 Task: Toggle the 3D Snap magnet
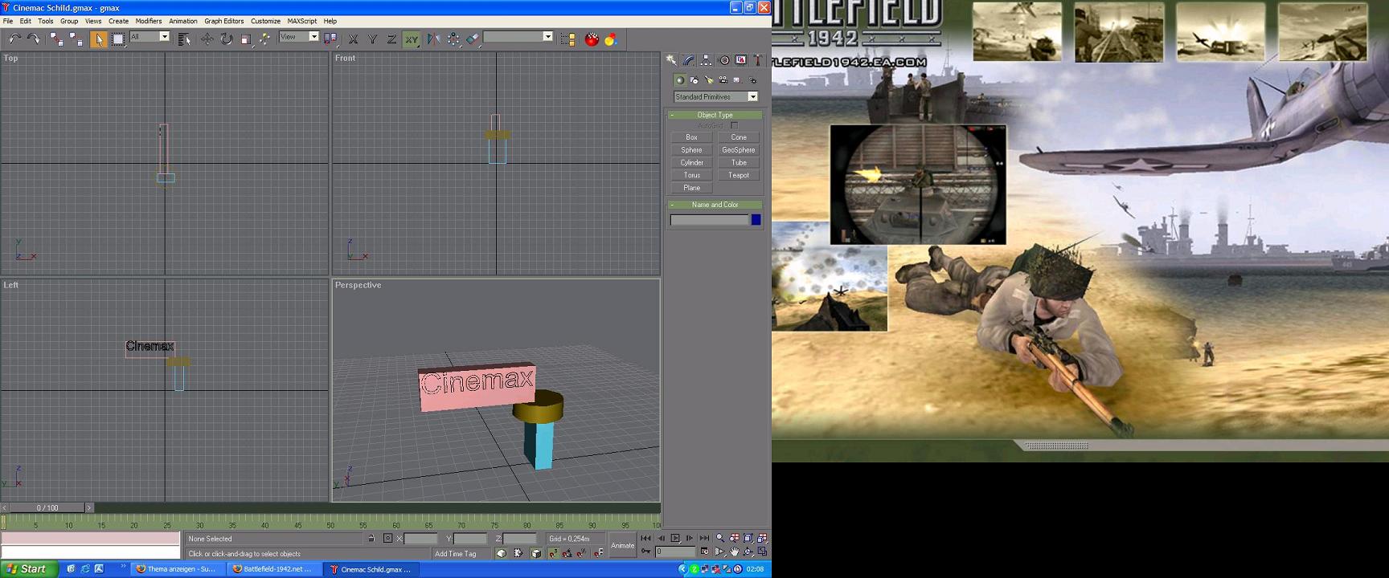tap(553, 553)
